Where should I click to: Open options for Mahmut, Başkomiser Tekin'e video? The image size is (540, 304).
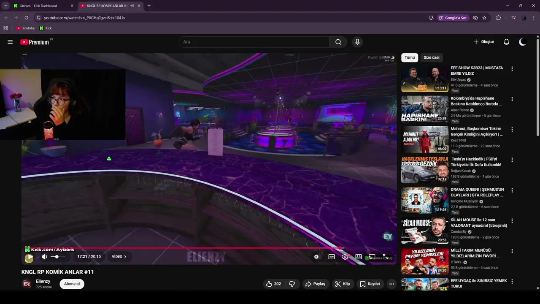(x=512, y=129)
